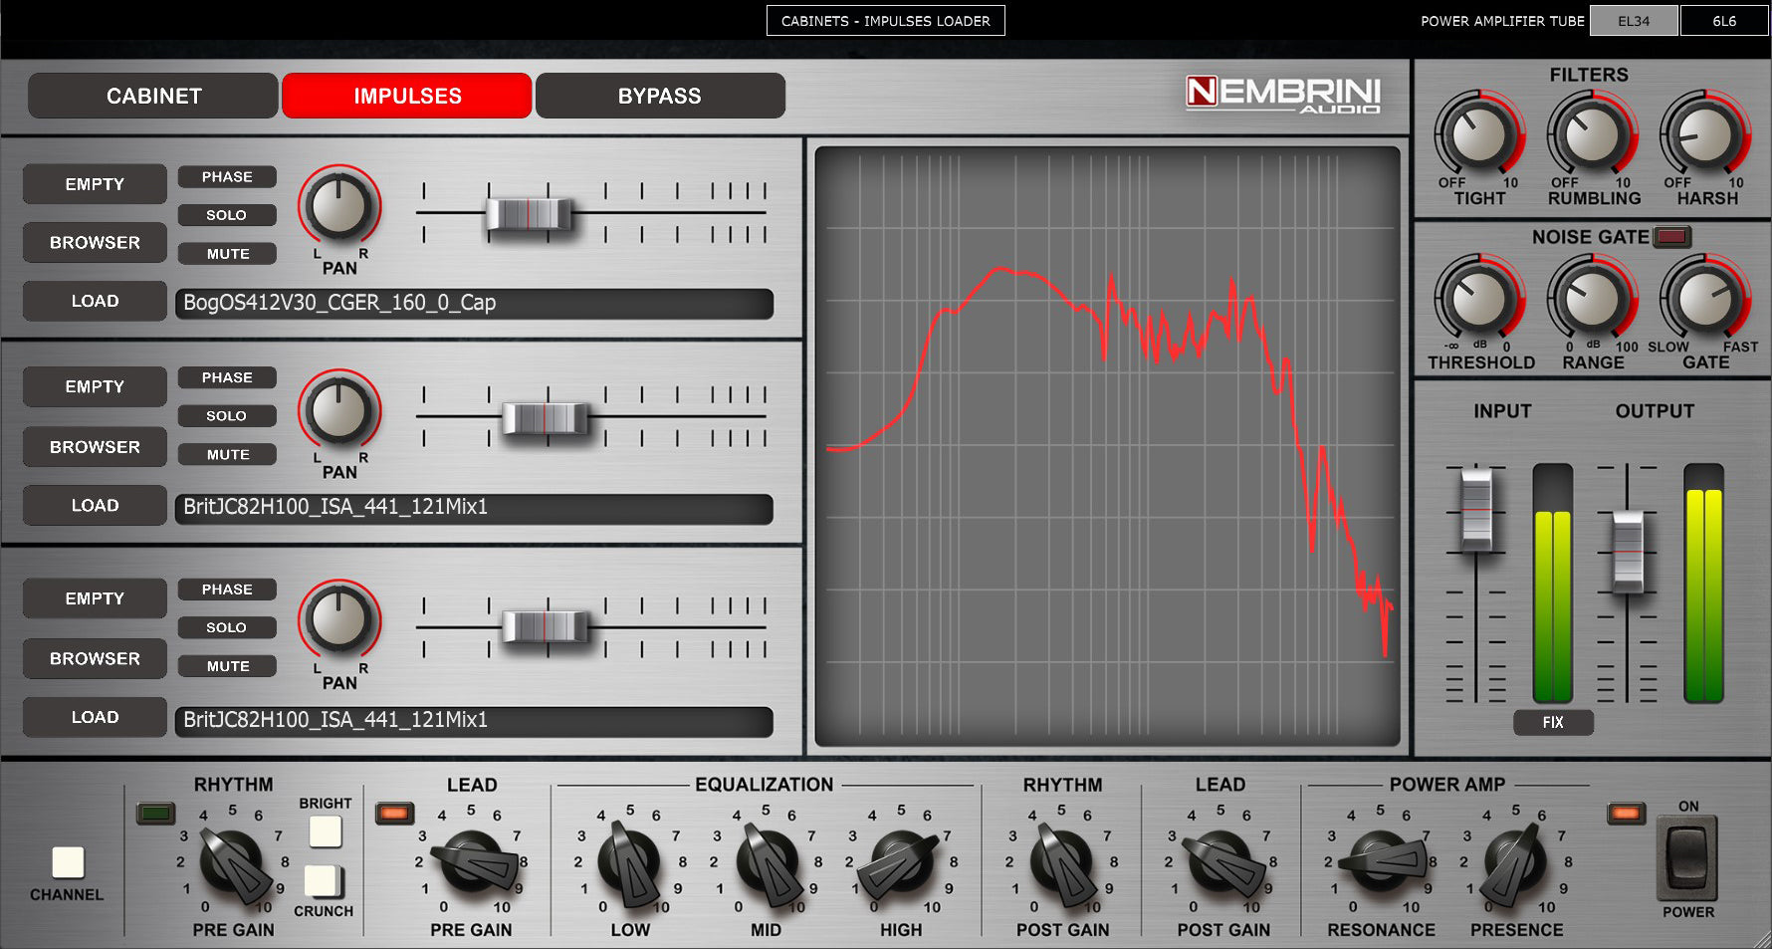Click the MID equalization knob
This screenshot has width=1772, height=949.
coord(768,863)
